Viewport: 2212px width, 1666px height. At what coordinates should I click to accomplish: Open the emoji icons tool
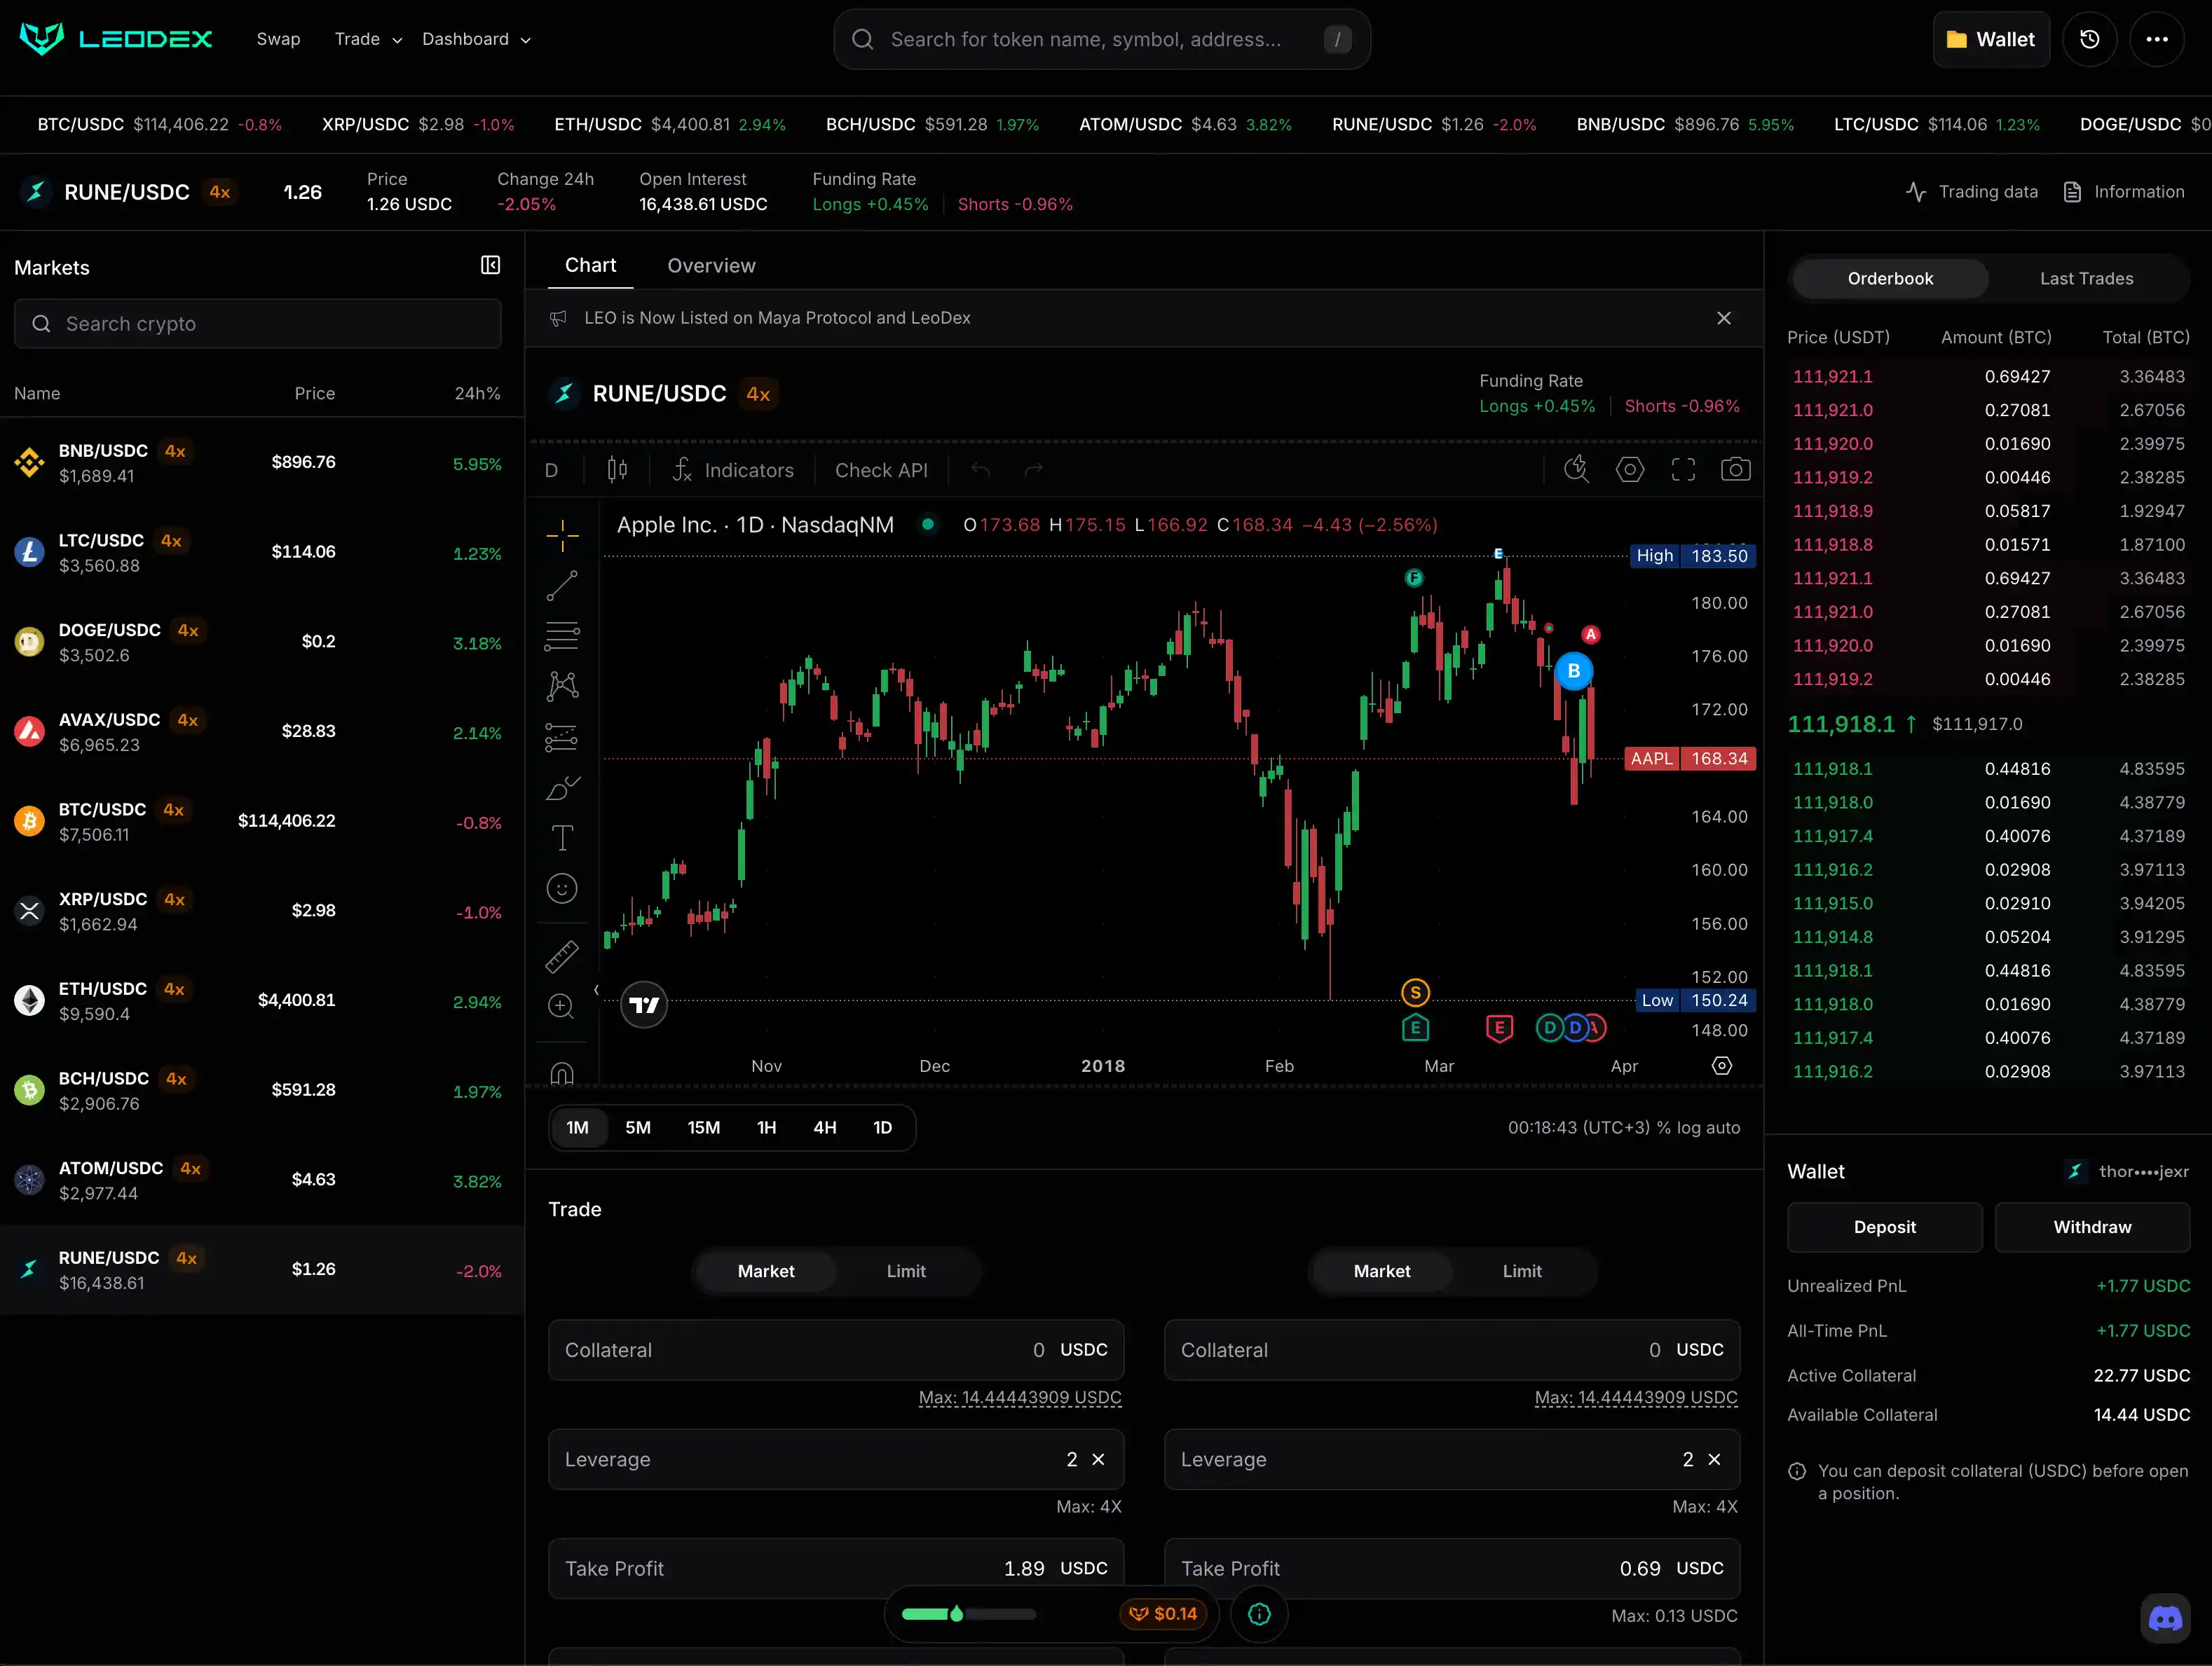[x=562, y=888]
